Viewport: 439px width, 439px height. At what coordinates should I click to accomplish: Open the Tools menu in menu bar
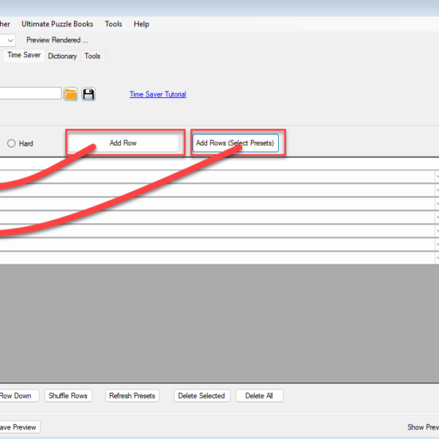coord(113,24)
